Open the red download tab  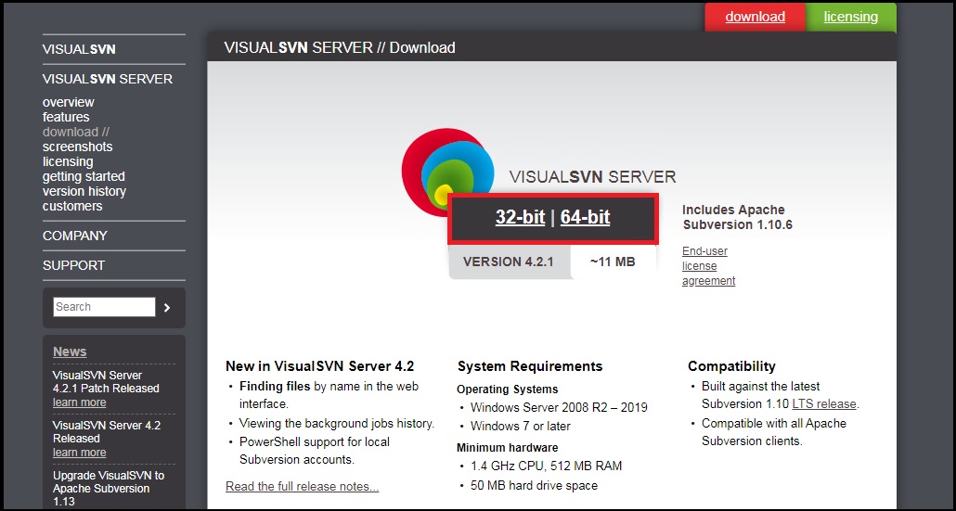point(755,17)
